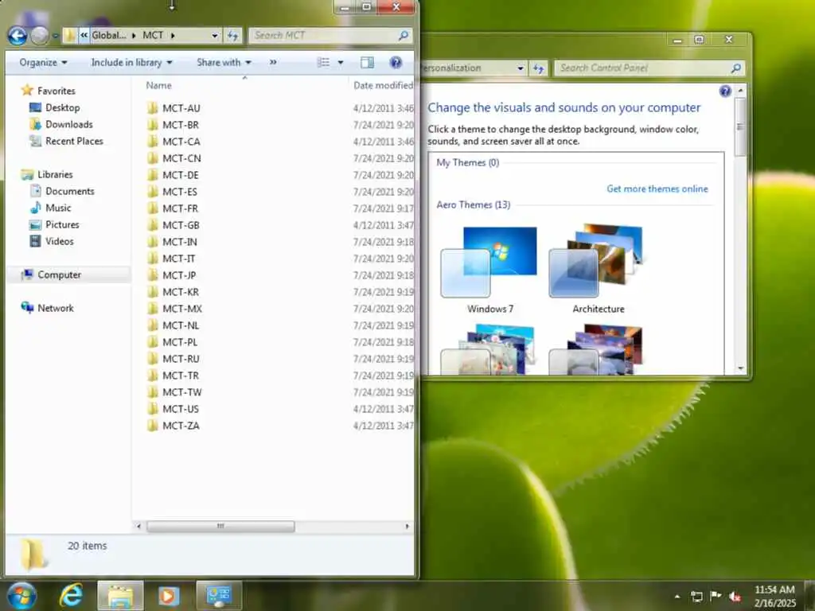Click the MCT-KR folder name
This screenshot has width=815, height=611.
[x=181, y=292]
